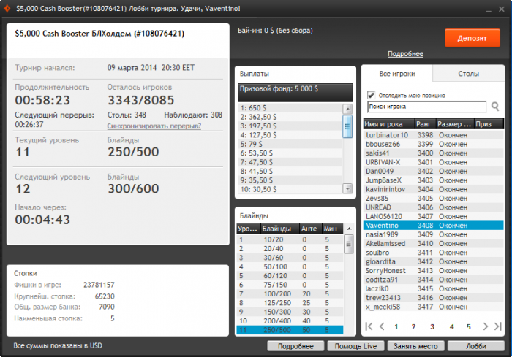The height and width of the screenshot is (357, 512).
Task: Open page 5 of players list
Action: pos(469,326)
